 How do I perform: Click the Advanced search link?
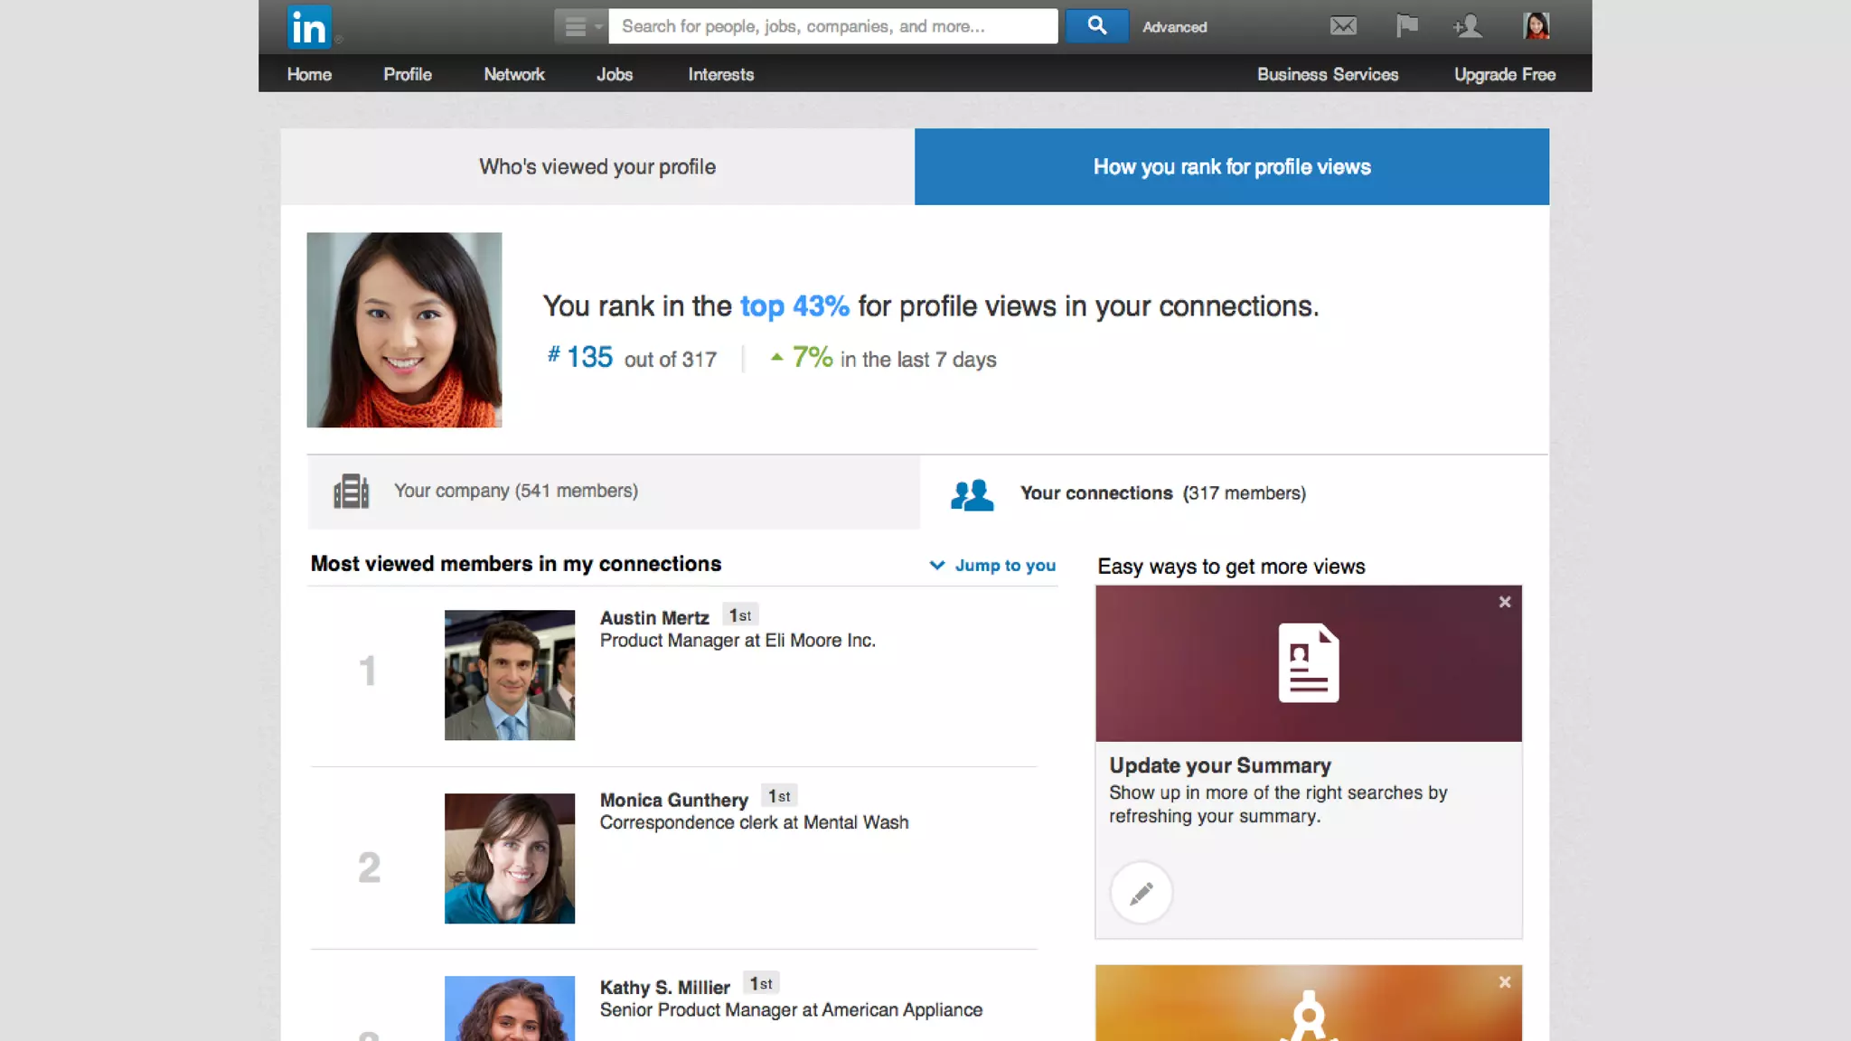click(x=1174, y=27)
